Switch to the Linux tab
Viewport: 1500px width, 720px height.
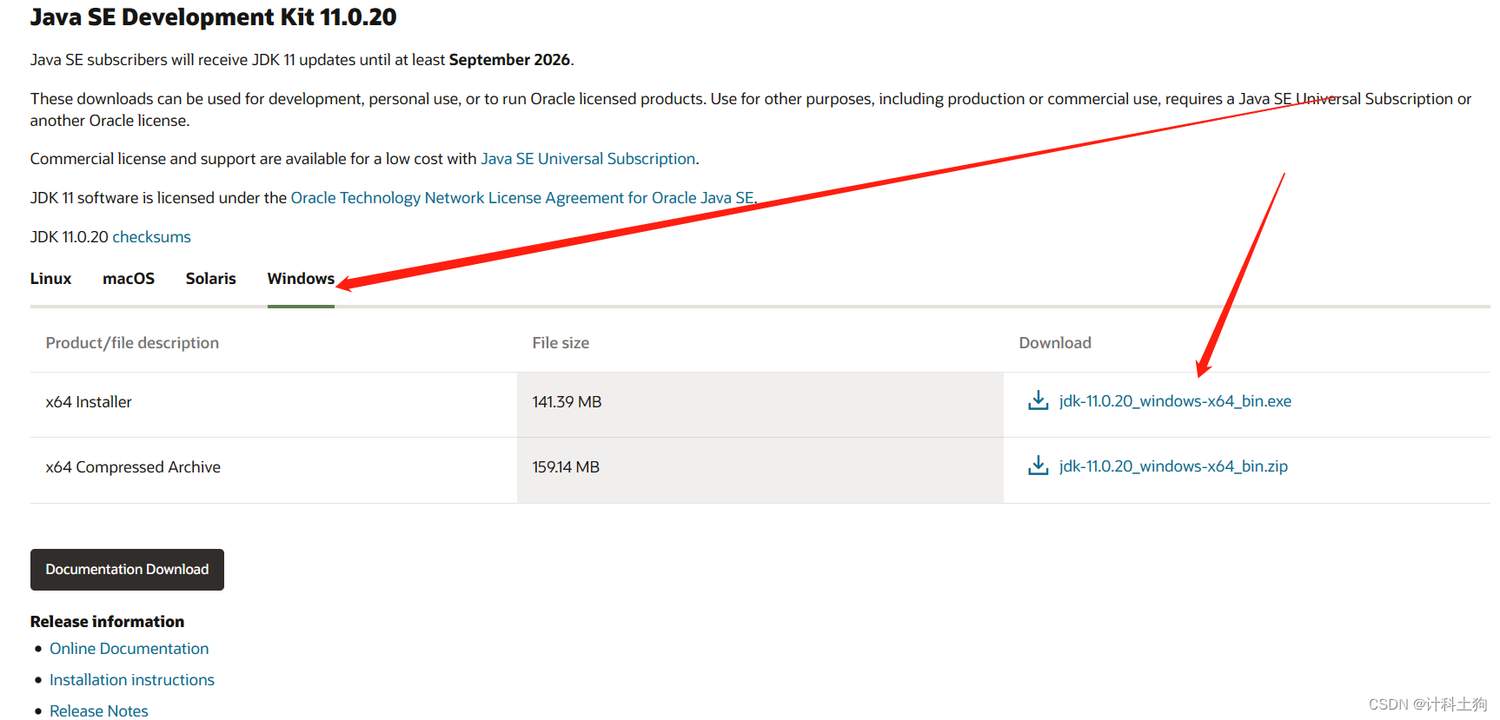(x=50, y=279)
